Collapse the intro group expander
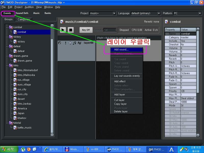Image resolution: width=204 pixels, height=153 pixels. [x=7, y=66]
